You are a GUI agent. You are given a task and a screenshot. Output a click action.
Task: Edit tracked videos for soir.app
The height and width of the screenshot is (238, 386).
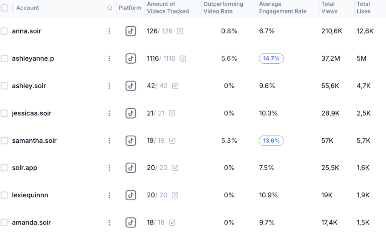pyautogui.click(x=175, y=168)
